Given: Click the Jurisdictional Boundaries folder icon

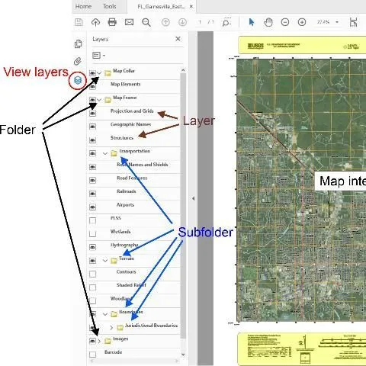Looking at the screenshot, I should pyautogui.click(x=120, y=328).
